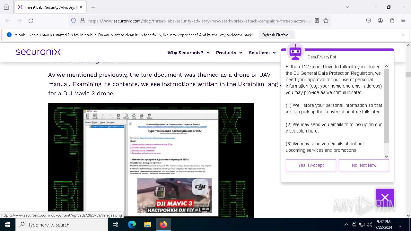Screen dimensions: 411x231
Task: Close the Threat Labs Security Advisory tab
Action: tap(81, 7)
